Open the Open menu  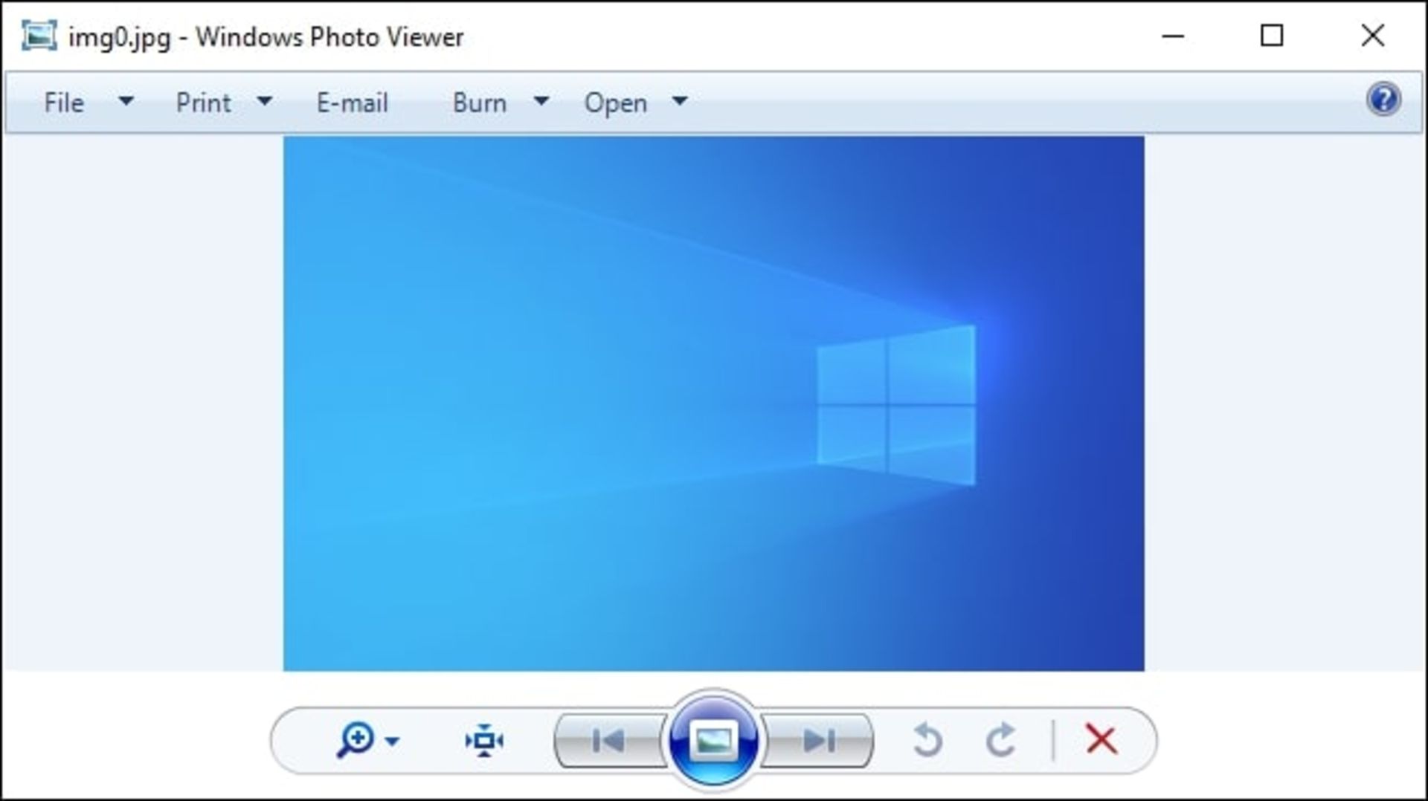point(616,103)
